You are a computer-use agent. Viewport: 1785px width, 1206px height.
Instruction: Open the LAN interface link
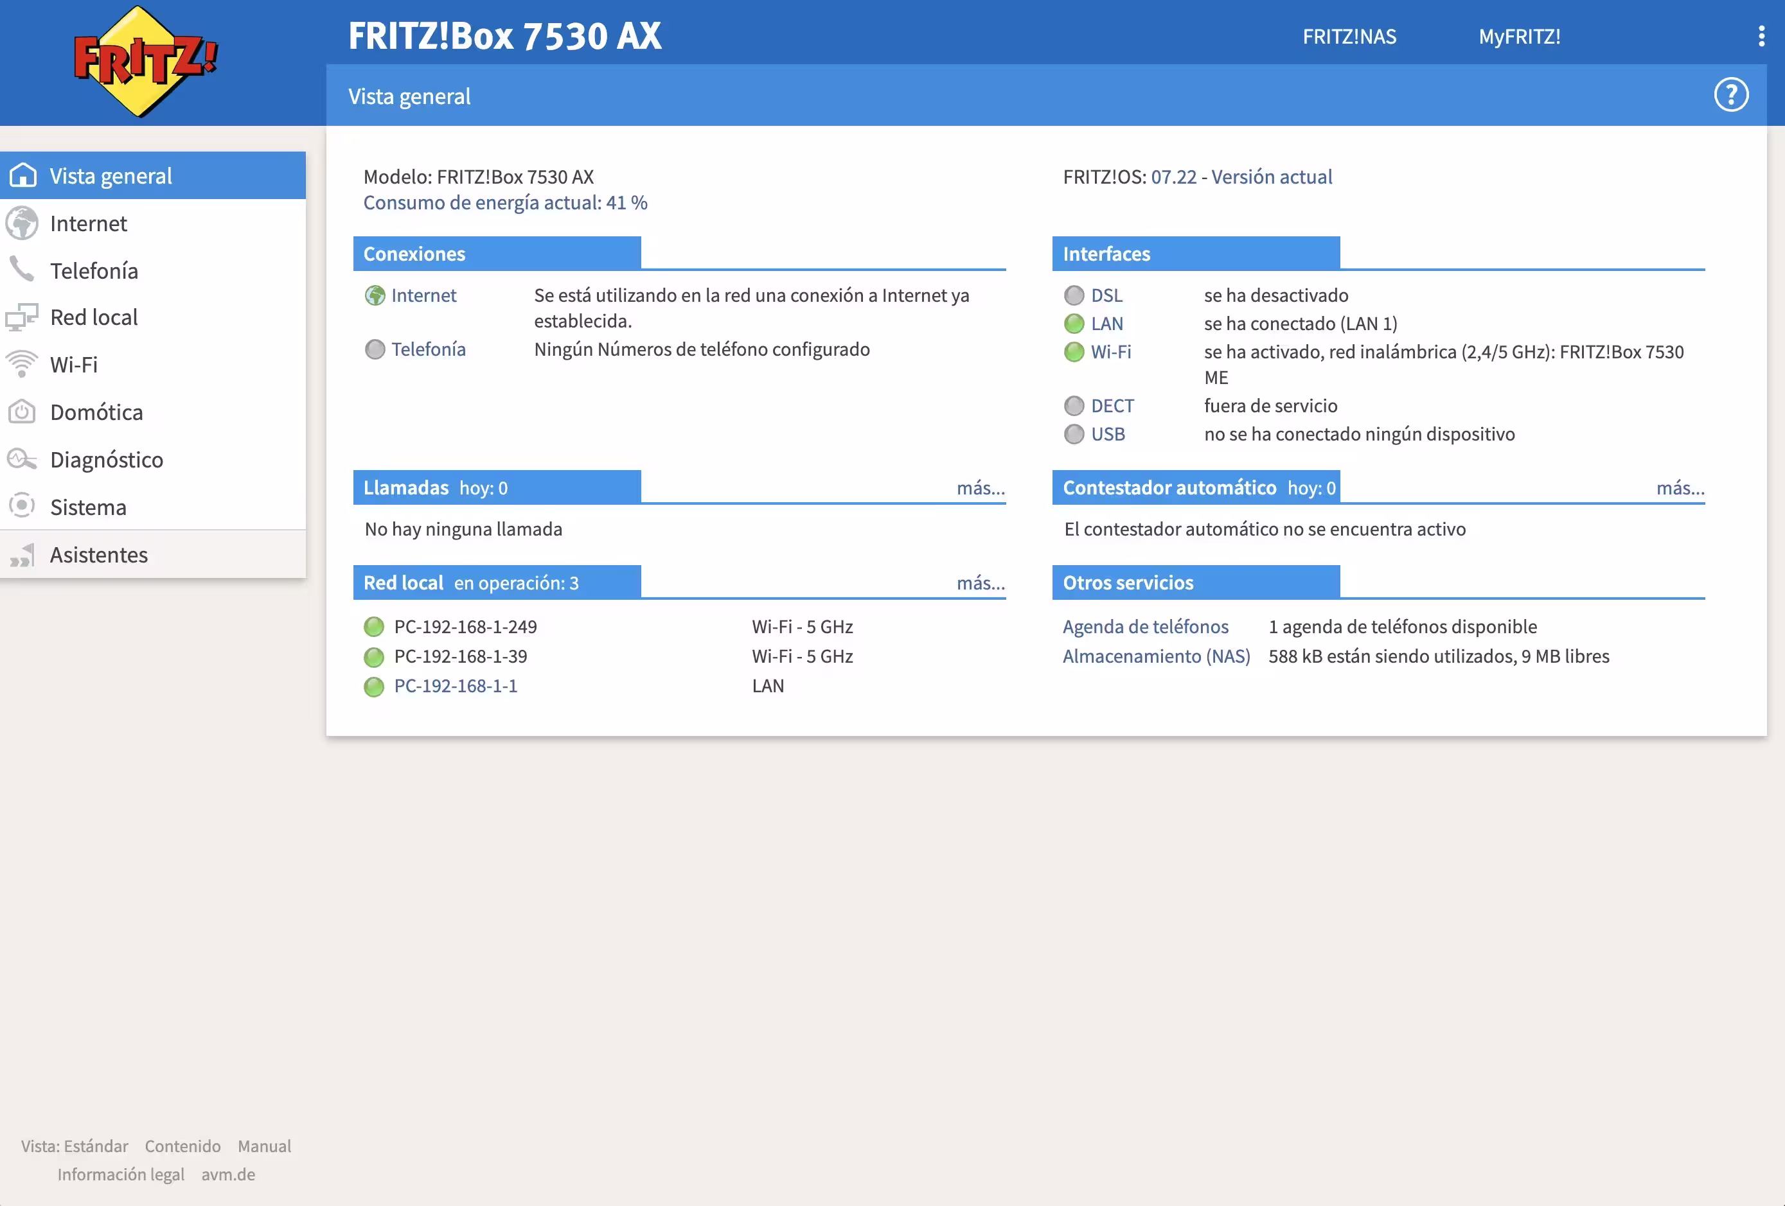pyautogui.click(x=1107, y=324)
